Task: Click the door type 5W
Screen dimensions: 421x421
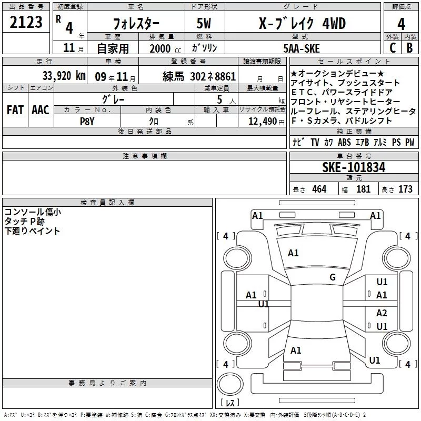Action: click(x=204, y=23)
